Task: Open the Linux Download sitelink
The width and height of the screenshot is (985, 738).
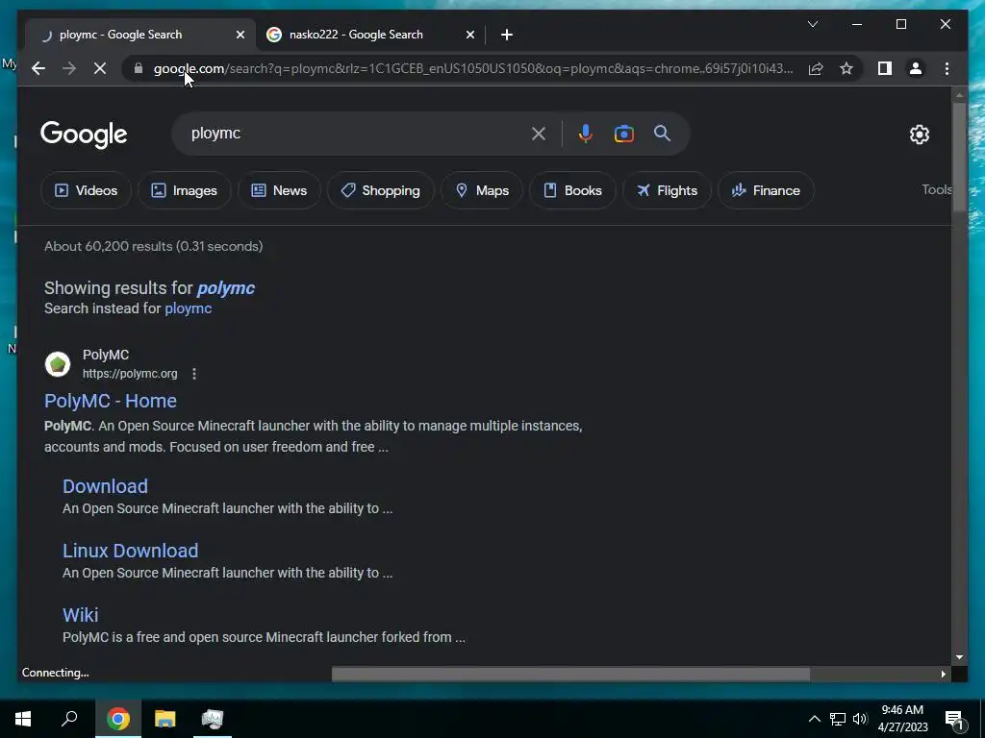Action: (x=130, y=551)
